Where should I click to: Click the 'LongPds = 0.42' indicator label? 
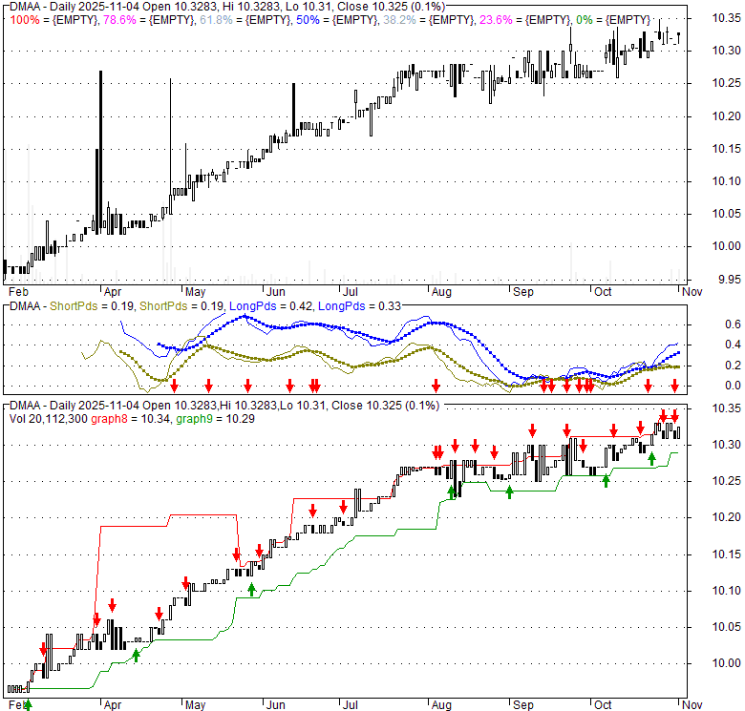tap(271, 306)
